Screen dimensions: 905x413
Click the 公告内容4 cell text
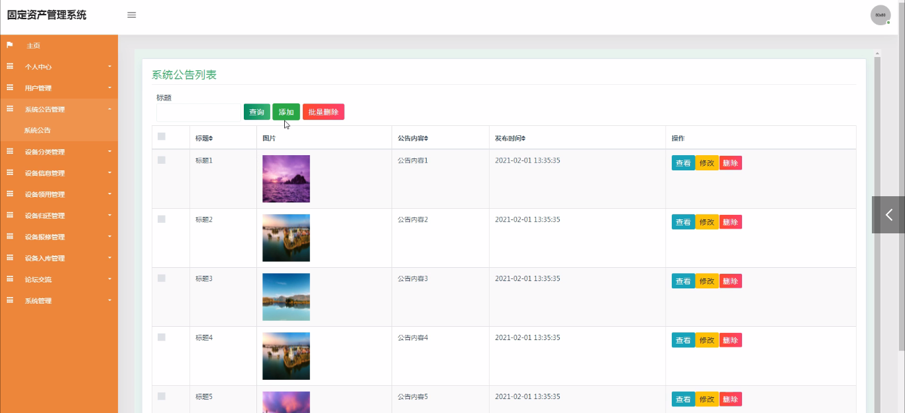[413, 338]
